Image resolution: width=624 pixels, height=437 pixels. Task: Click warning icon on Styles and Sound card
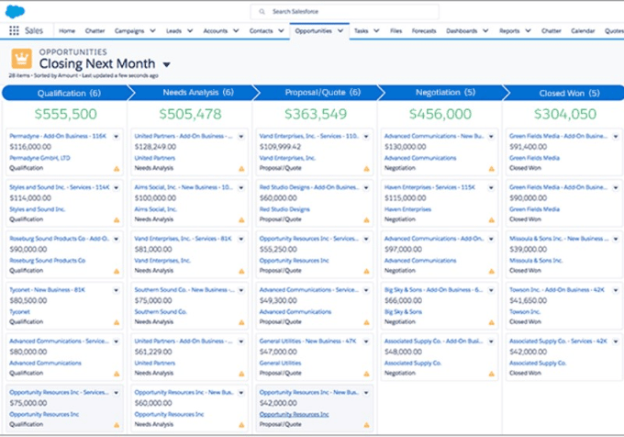pos(117,220)
